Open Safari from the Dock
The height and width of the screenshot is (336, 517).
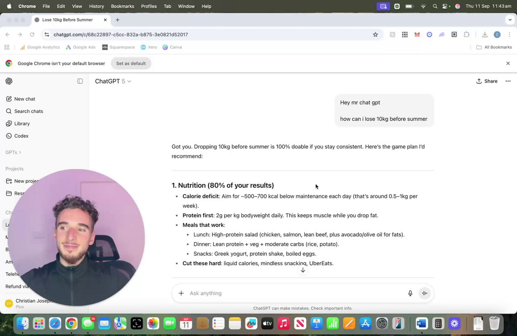click(x=55, y=323)
